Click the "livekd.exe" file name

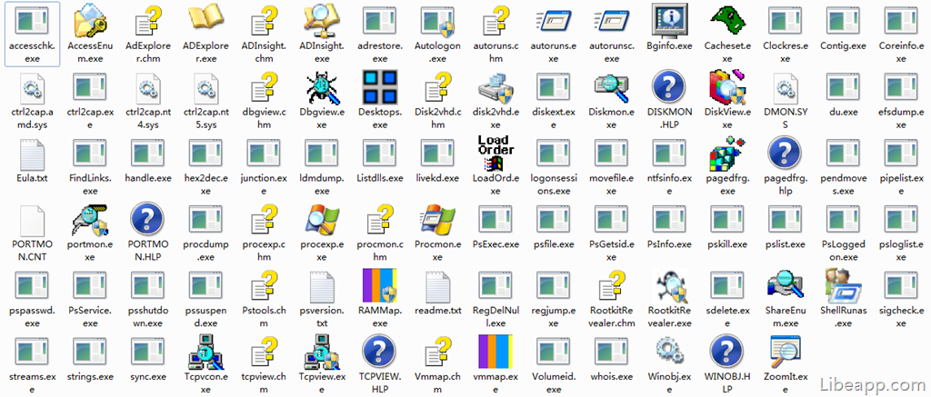pos(437,178)
